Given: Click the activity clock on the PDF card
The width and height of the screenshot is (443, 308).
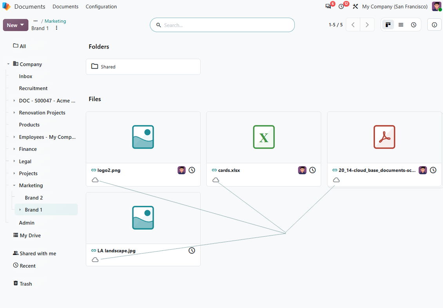Looking at the screenshot, I should tap(433, 170).
